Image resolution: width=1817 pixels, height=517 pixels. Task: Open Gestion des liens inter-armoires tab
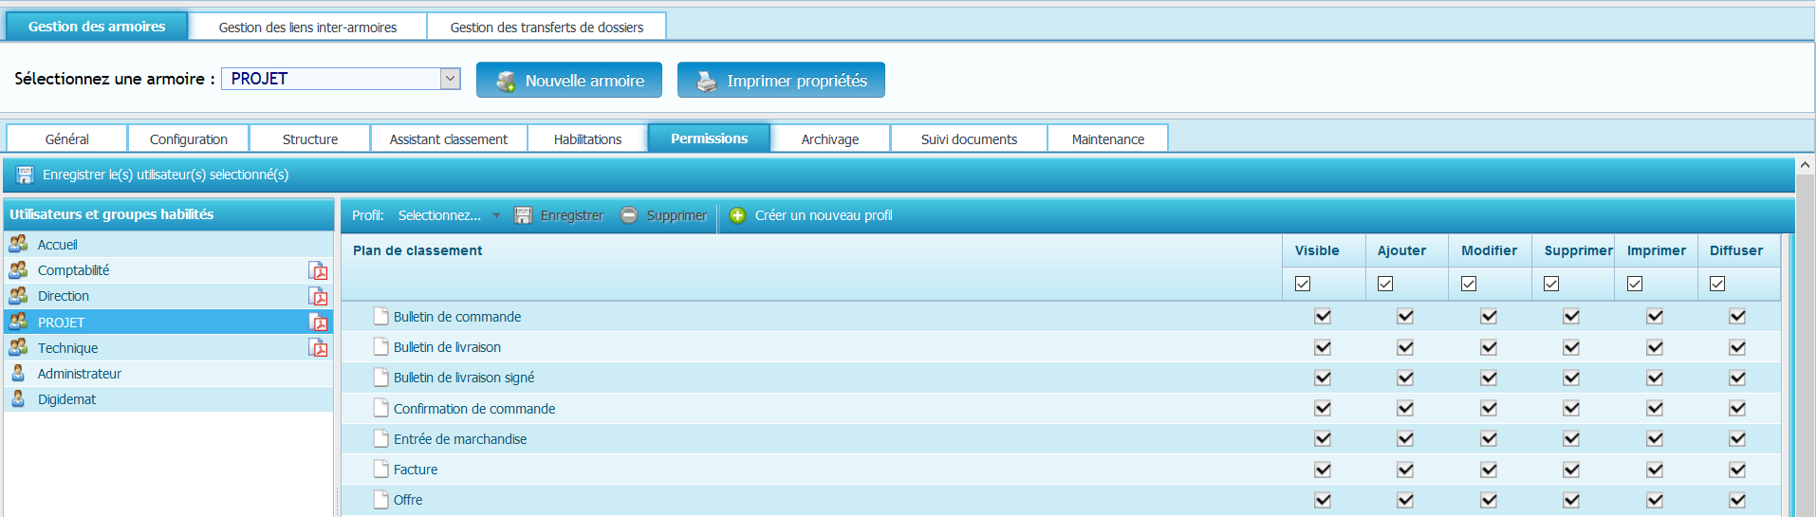(x=307, y=28)
